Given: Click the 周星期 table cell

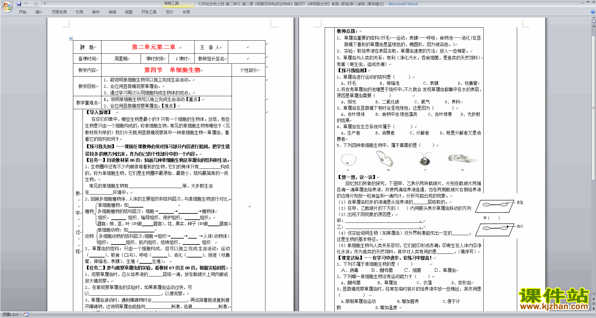Looking at the screenshot, I should coord(121,59).
